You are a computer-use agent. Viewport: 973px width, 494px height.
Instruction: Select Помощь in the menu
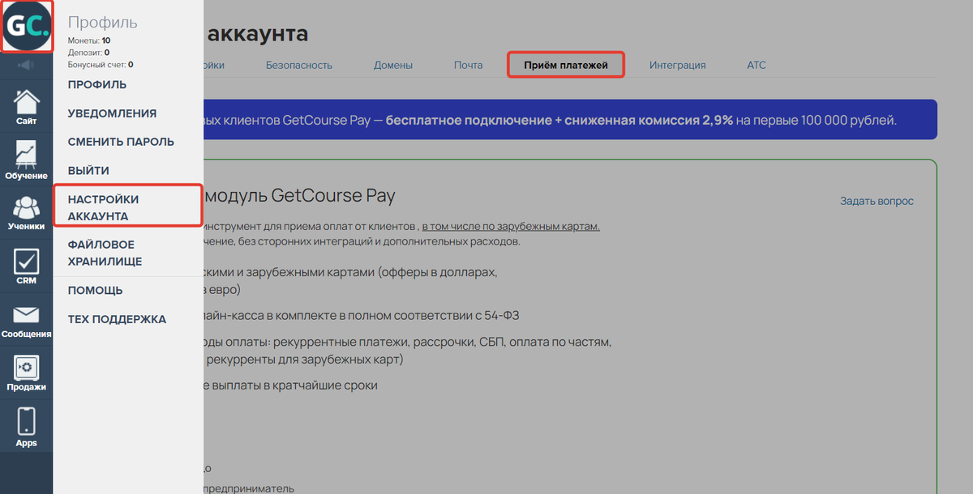pyautogui.click(x=96, y=290)
